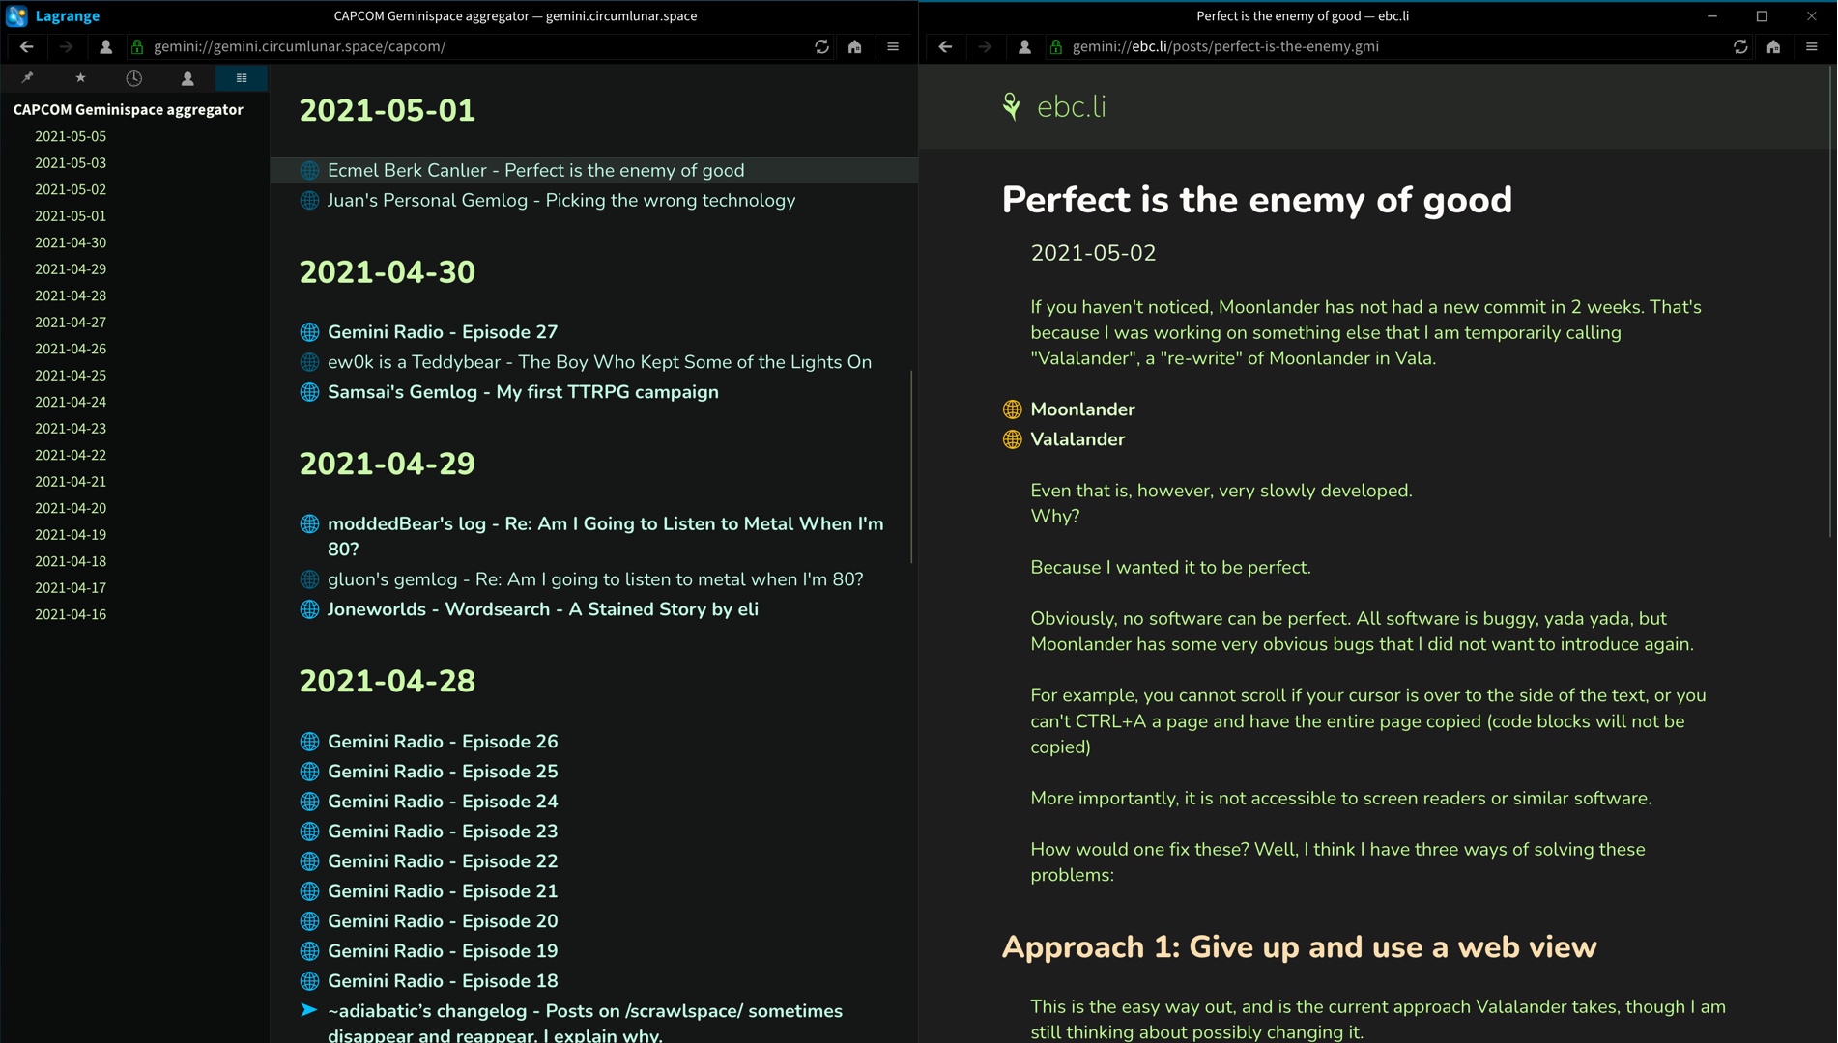Switch sidebar to Identities tab
Viewport: 1838px width, 1043px height.
(187, 78)
